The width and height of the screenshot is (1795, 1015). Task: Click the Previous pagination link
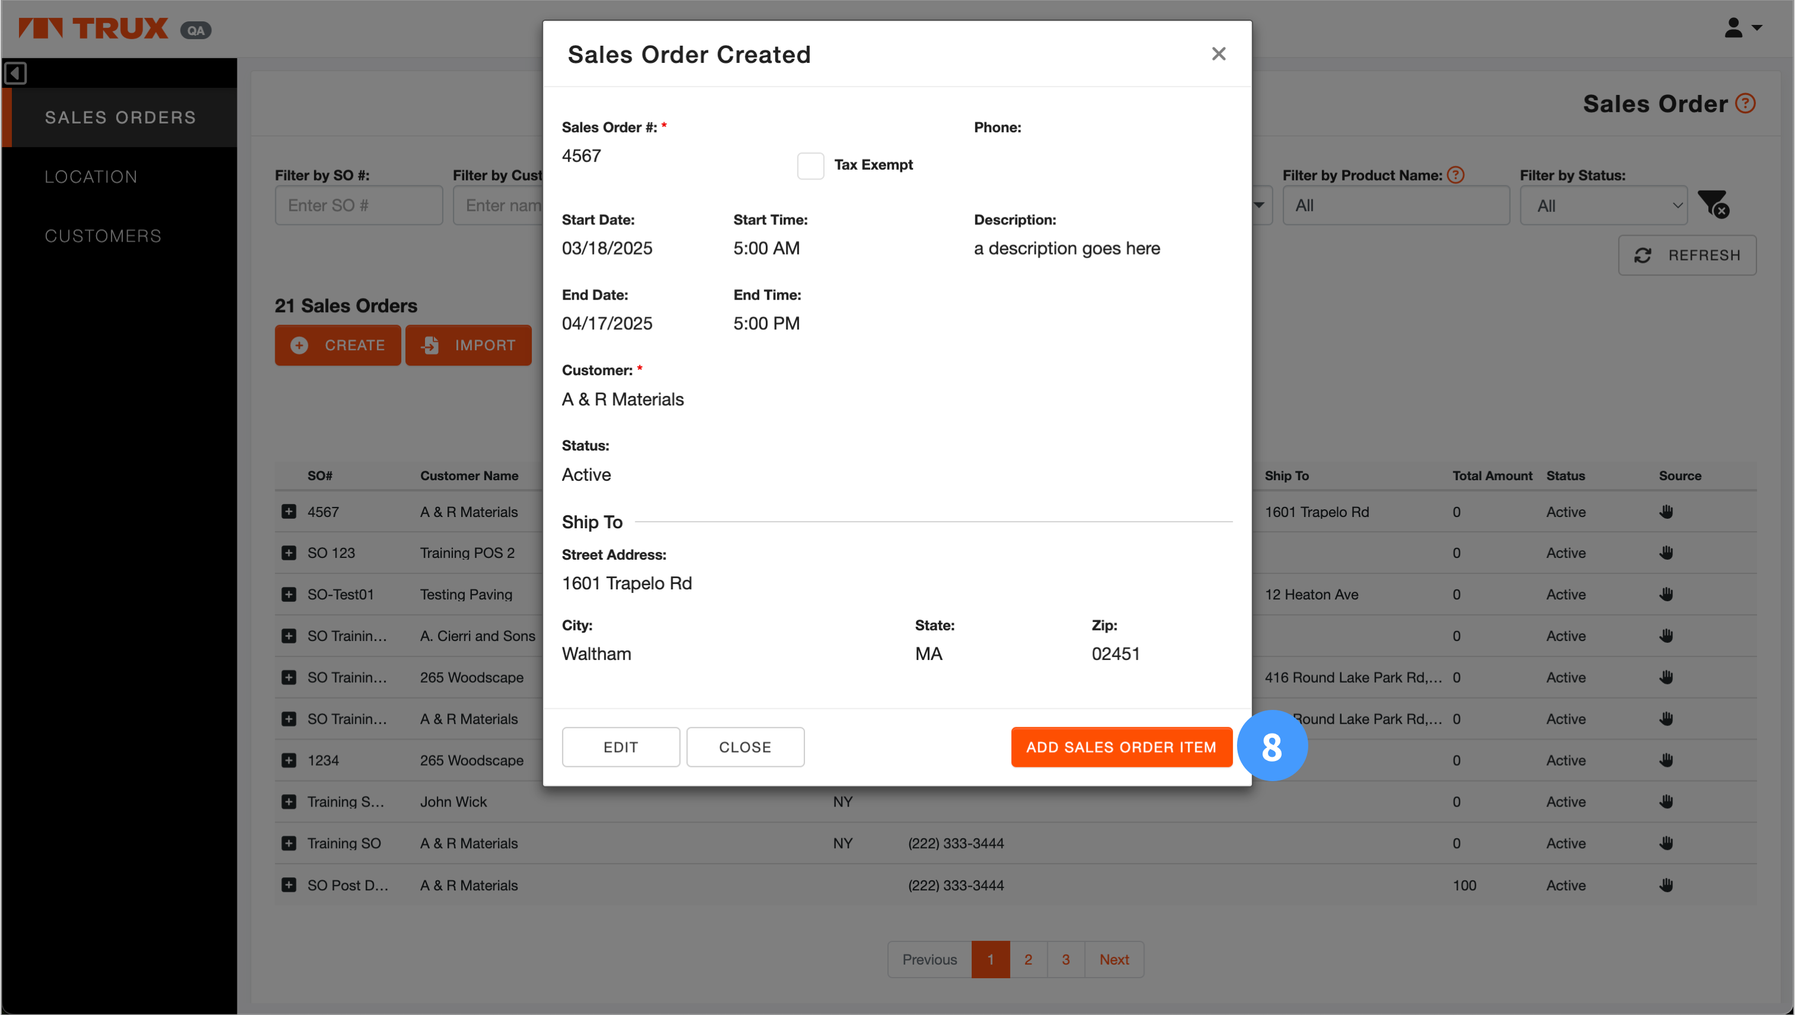(x=929, y=959)
